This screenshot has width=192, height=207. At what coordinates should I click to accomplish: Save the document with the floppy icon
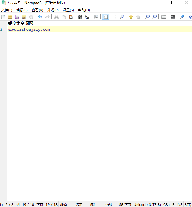(x=17, y=17)
